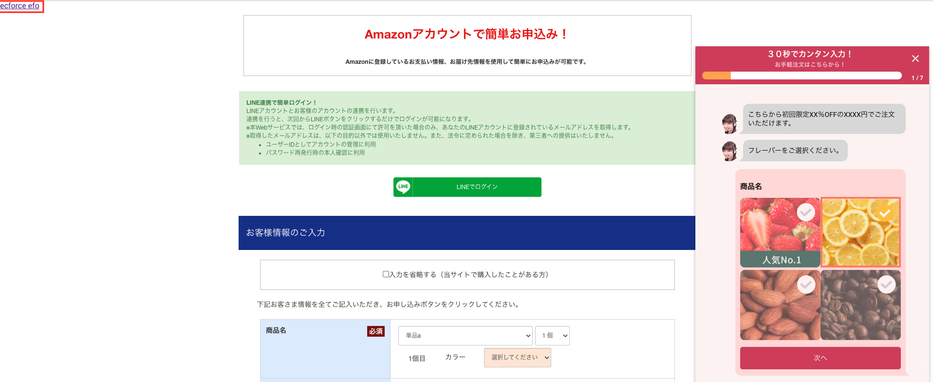
Task: Click the 1 / 7 step counter
Action: pos(917,78)
